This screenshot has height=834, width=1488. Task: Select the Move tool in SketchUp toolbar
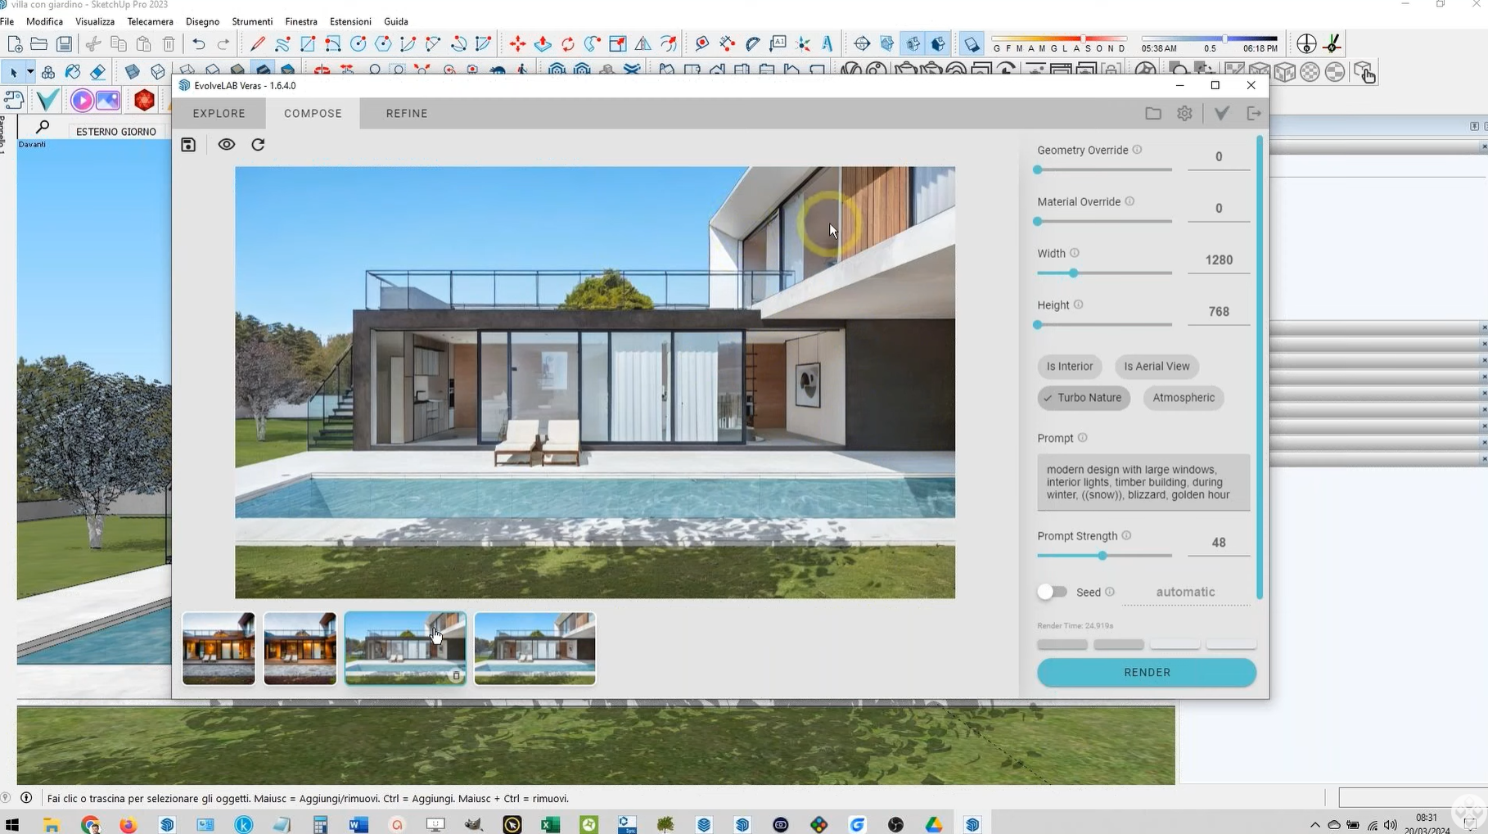(517, 44)
